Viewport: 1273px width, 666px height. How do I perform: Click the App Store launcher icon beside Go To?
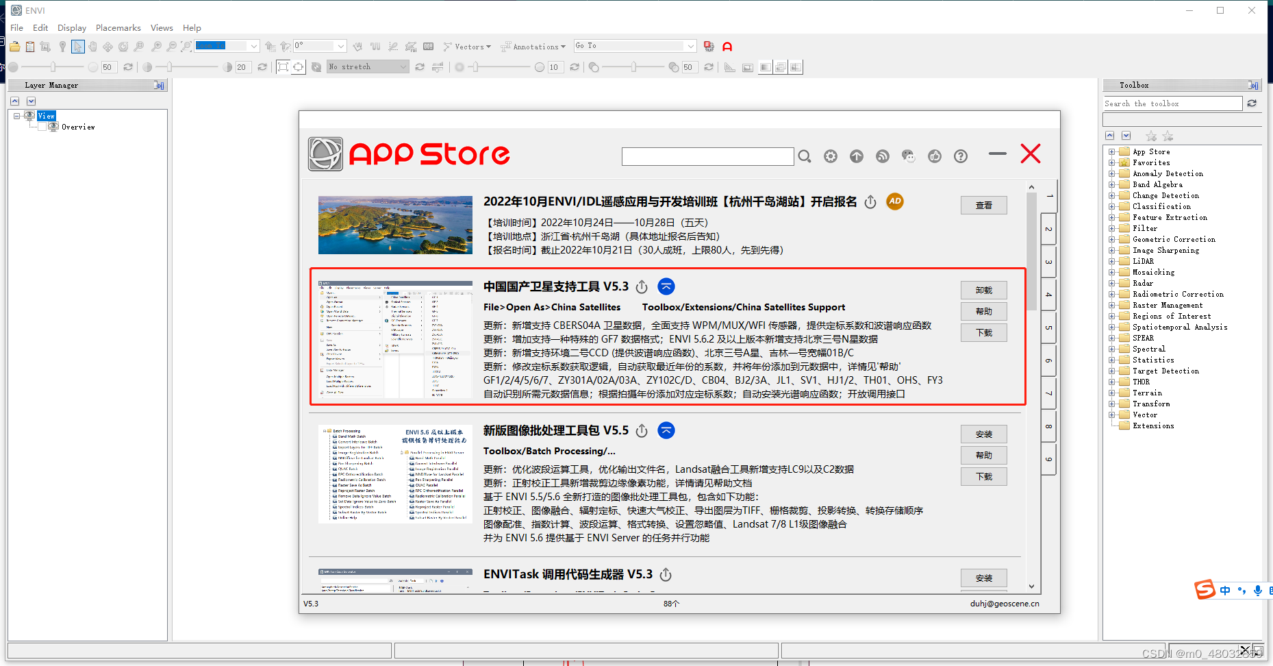coord(709,47)
